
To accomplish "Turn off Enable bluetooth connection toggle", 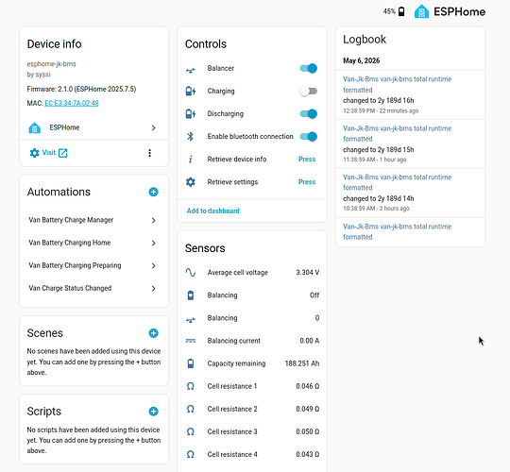I will pyautogui.click(x=308, y=137).
